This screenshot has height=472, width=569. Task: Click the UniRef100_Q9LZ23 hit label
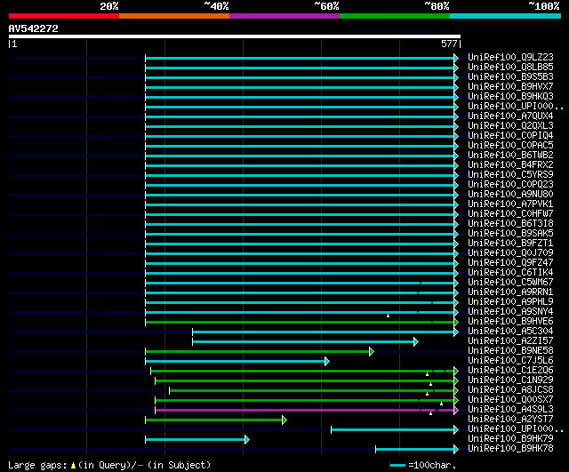coord(510,57)
